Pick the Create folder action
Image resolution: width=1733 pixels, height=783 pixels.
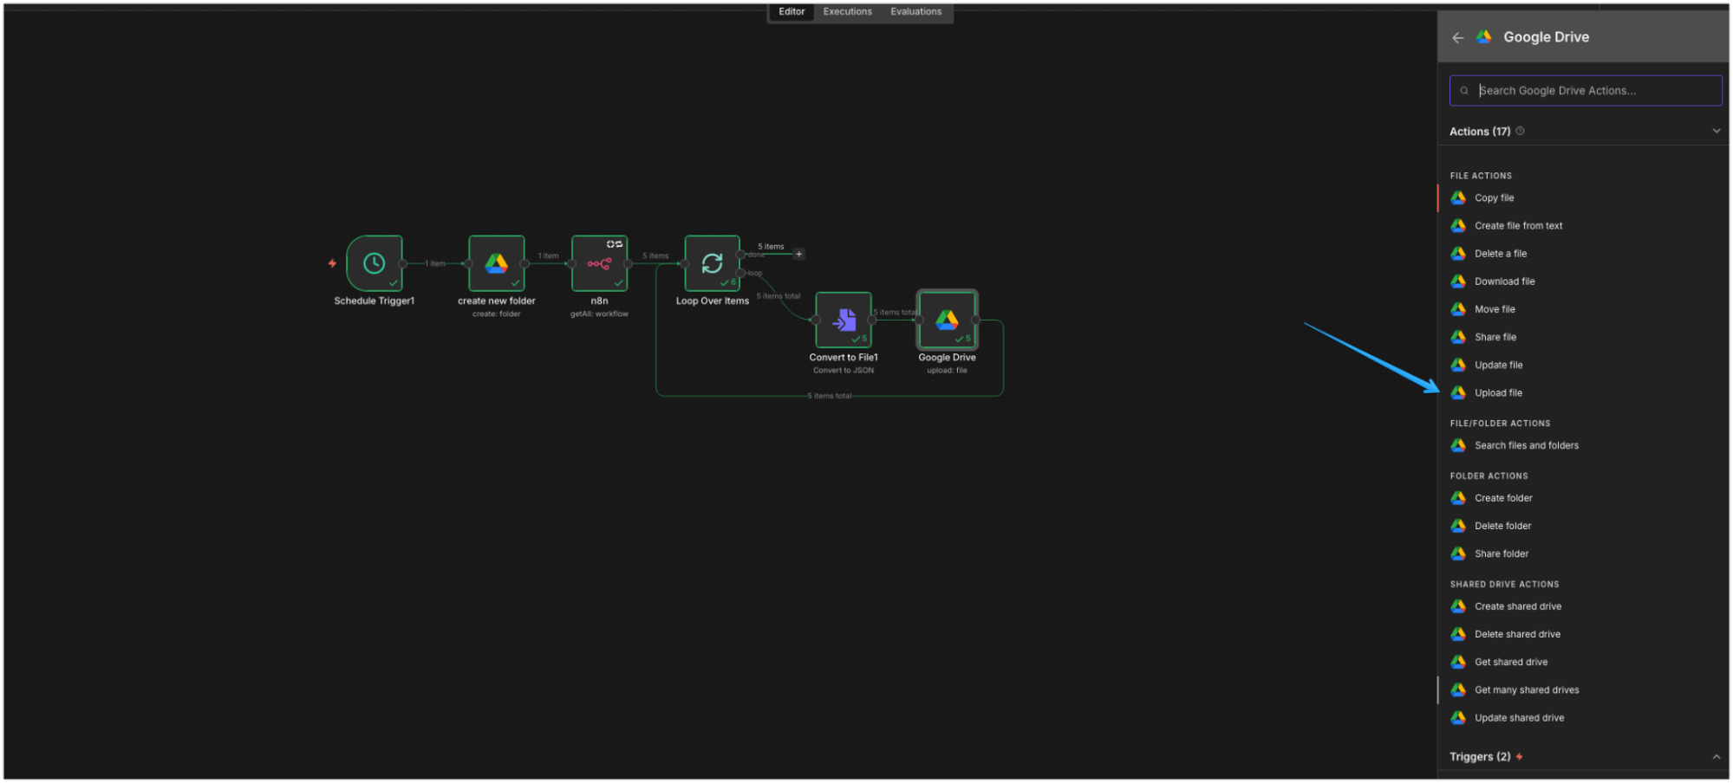coord(1503,499)
